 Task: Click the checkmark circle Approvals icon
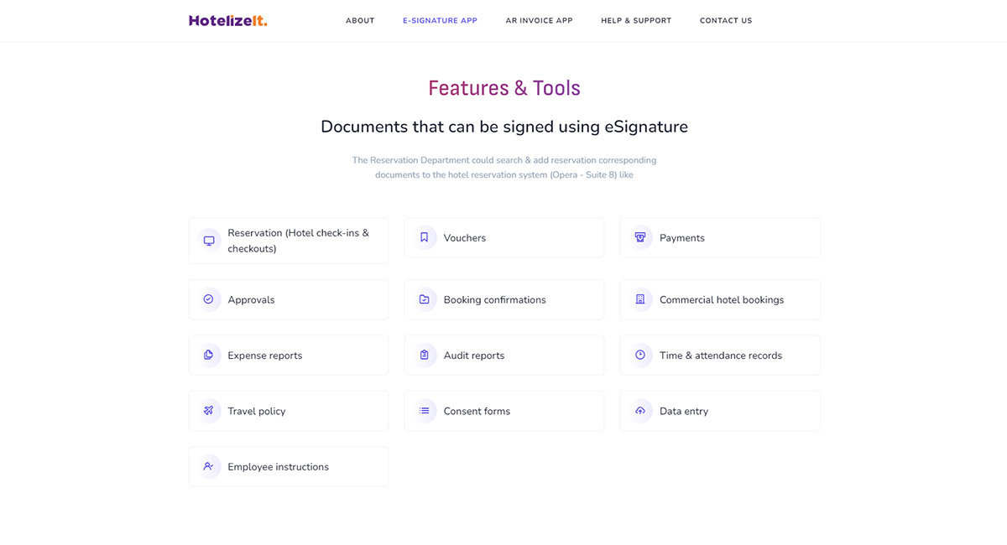[x=209, y=299]
